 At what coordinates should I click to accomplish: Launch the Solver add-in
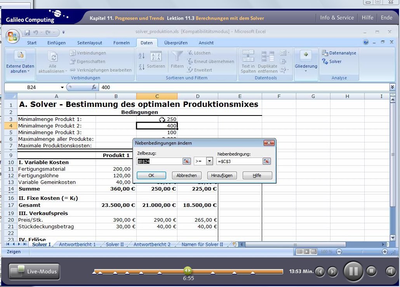332,61
